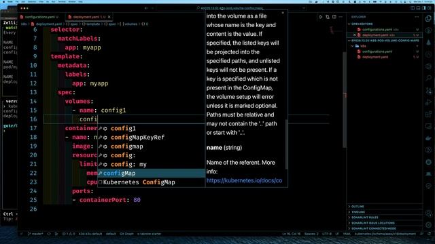Open editor More Actions menu

341,17
